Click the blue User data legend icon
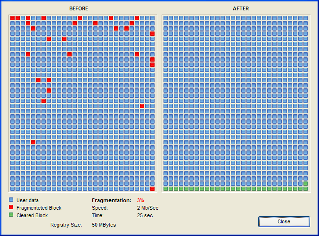The height and width of the screenshot is (236, 319). pos(11,200)
